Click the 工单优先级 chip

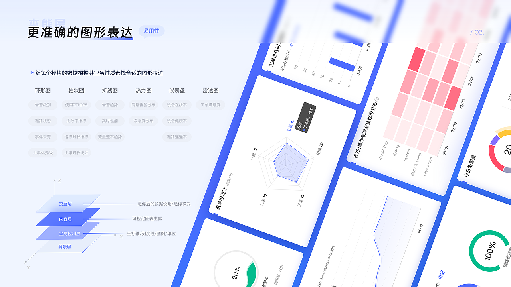click(x=43, y=153)
